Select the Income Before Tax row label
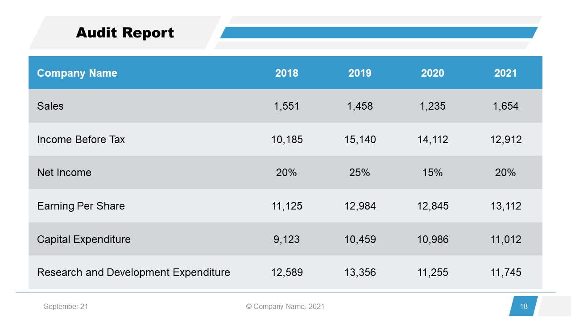This screenshot has height=321, width=571. [x=81, y=140]
